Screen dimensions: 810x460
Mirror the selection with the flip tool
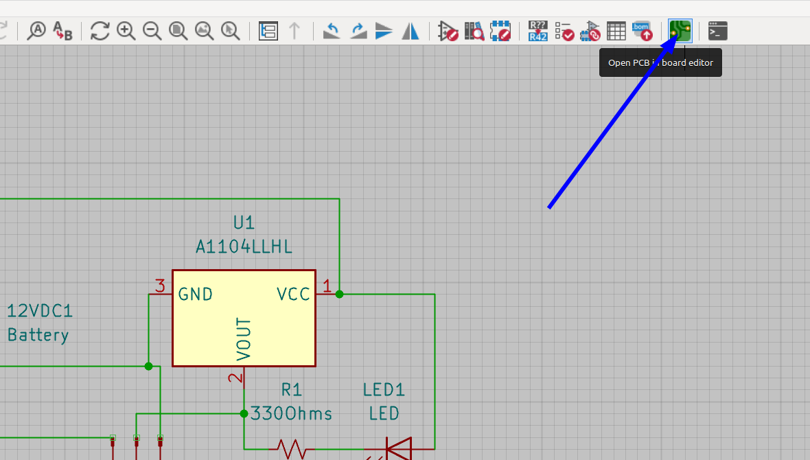pos(410,30)
